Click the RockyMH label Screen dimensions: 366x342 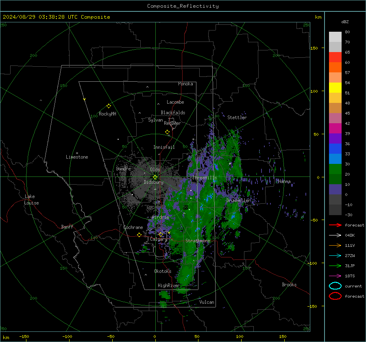pyautogui.click(x=107, y=114)
